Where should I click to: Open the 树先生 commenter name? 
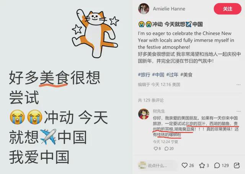tap(159, 111)
